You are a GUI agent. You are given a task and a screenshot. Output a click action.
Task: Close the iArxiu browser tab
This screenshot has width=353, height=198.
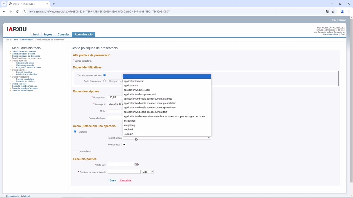click(47, 4)
